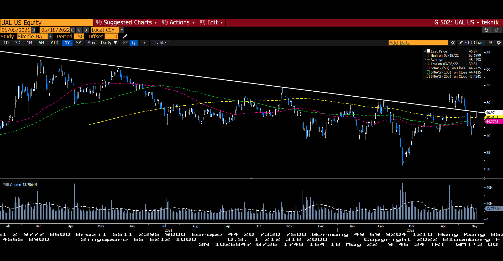Expand the 97) Edit menu
Screen dimensions: 503x261
click(x=211, y=22)
